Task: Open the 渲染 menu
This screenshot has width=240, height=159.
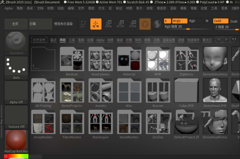Action: tap(173, 8)
